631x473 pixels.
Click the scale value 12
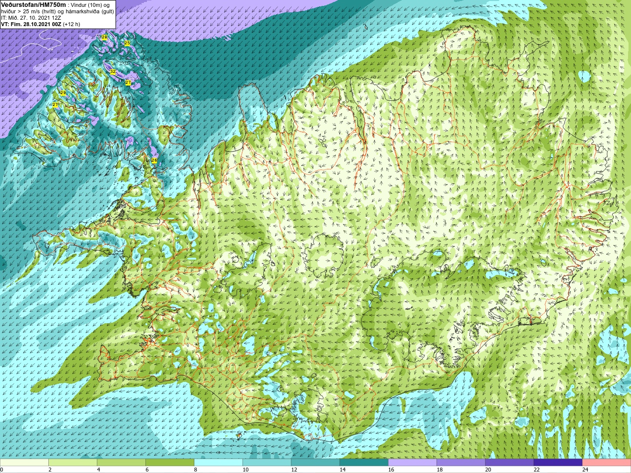[294, 470]
